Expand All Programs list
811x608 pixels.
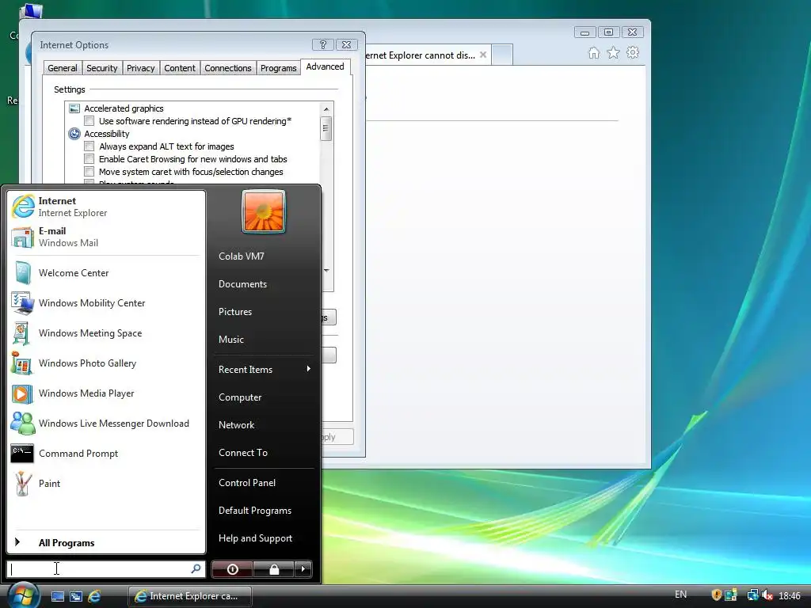[x=106, y=542]
